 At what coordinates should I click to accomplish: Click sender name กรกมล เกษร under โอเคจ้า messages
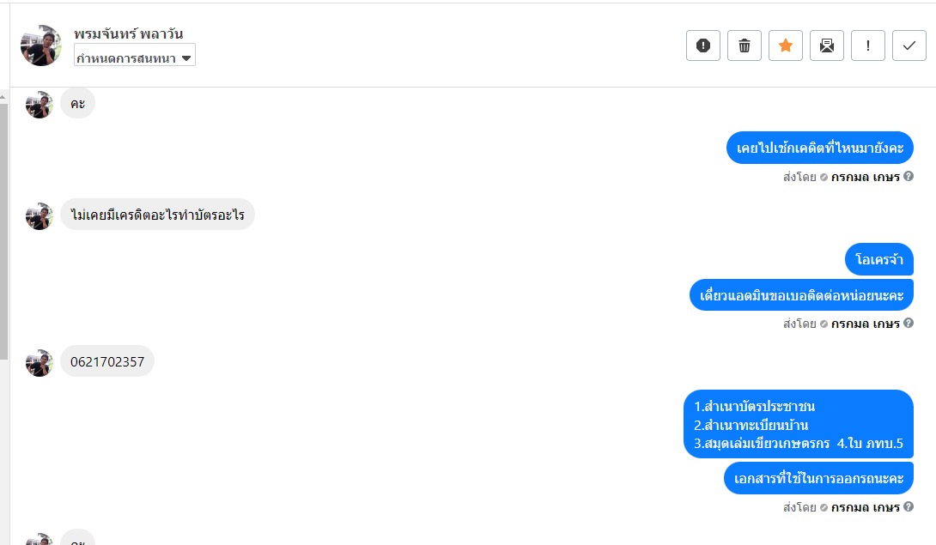(865, 324)
